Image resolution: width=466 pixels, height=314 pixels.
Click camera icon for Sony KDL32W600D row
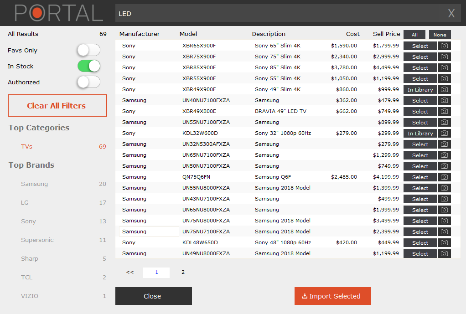[x=444, y=134]
